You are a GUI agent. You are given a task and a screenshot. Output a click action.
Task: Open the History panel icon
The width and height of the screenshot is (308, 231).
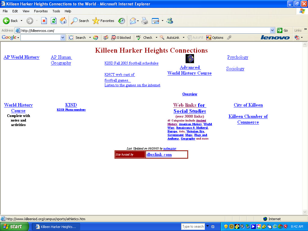tap(122, 21)
